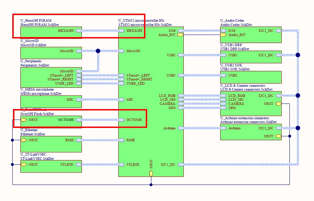Click I2S6 port arrow on Audio Codec sheet
The height and width of the screenshot is (201, 314).
coord(223,31)
